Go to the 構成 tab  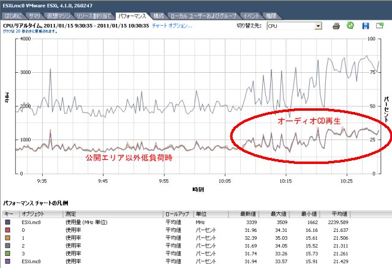[x=159, y=15]
